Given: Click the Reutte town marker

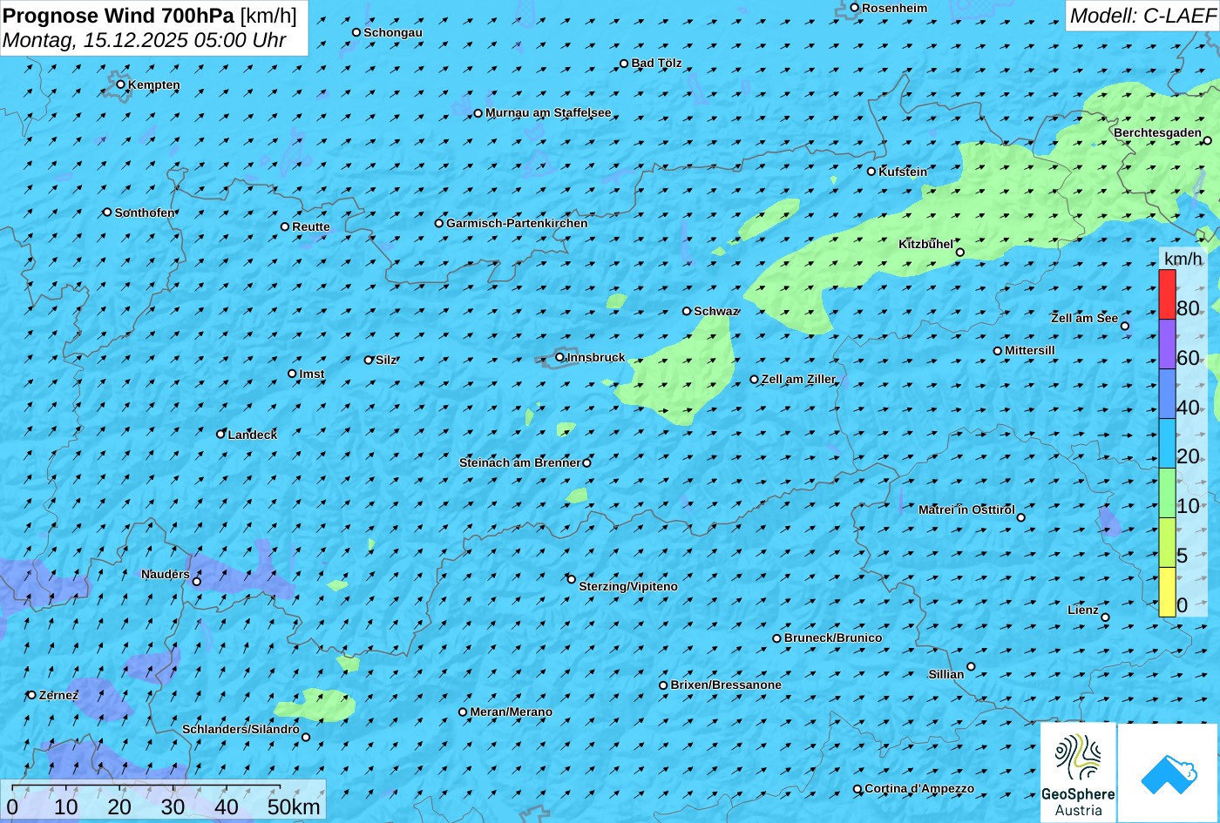Looking at the screenshot, I should pyautogui.click(x=285, y=226).
